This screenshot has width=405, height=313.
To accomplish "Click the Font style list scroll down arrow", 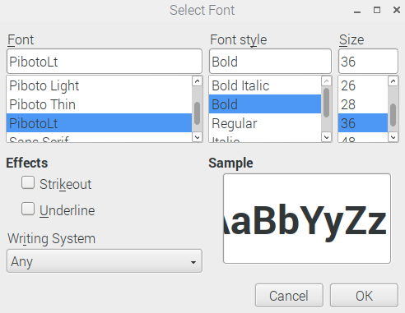I will coord(326,136).
